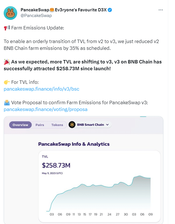Click the ballot box emoji

click(x=7, y=103)
